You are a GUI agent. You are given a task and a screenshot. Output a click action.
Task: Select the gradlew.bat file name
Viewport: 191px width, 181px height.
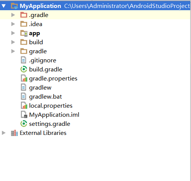45,97
